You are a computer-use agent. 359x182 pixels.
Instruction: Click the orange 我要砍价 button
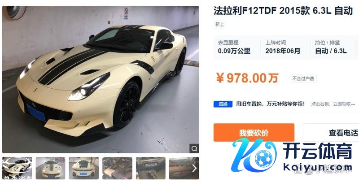coord(254,133)
